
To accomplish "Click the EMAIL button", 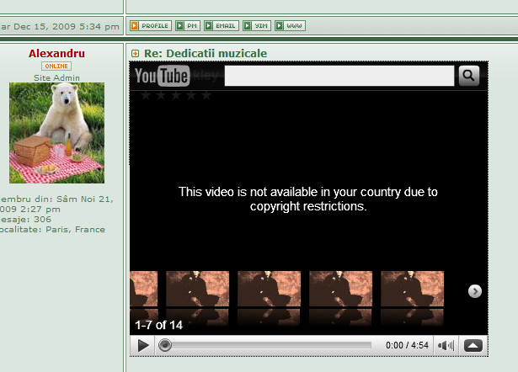I will [x=222, y=26].
